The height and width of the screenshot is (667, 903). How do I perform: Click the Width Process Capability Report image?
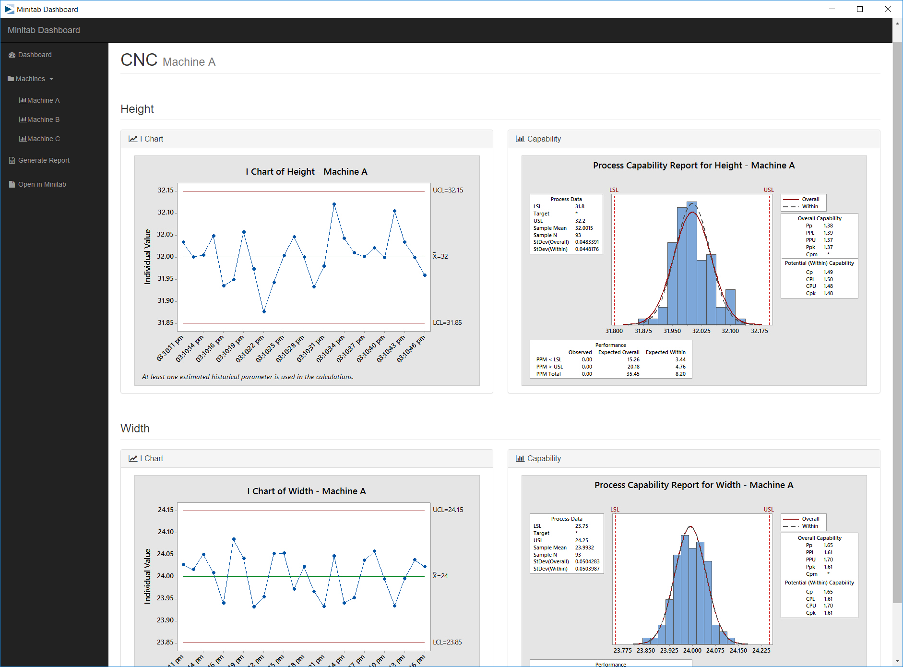pos(694,571)
